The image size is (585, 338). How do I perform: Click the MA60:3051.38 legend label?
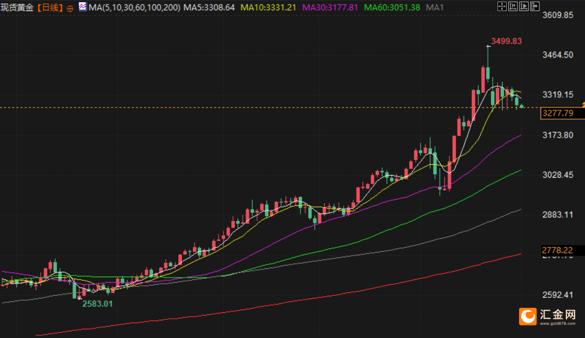(x=392, y=8)
